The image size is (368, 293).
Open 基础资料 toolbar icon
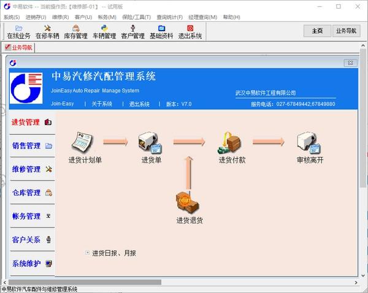pos(161,32)
